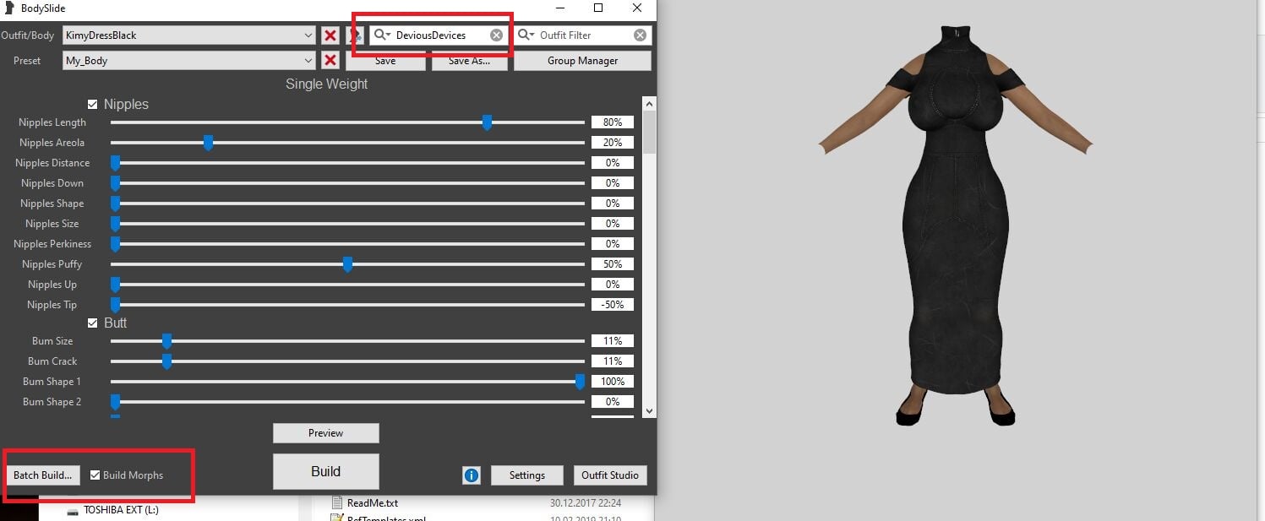Delete the KimyDressBlack outfit with red X

(330, 35)
